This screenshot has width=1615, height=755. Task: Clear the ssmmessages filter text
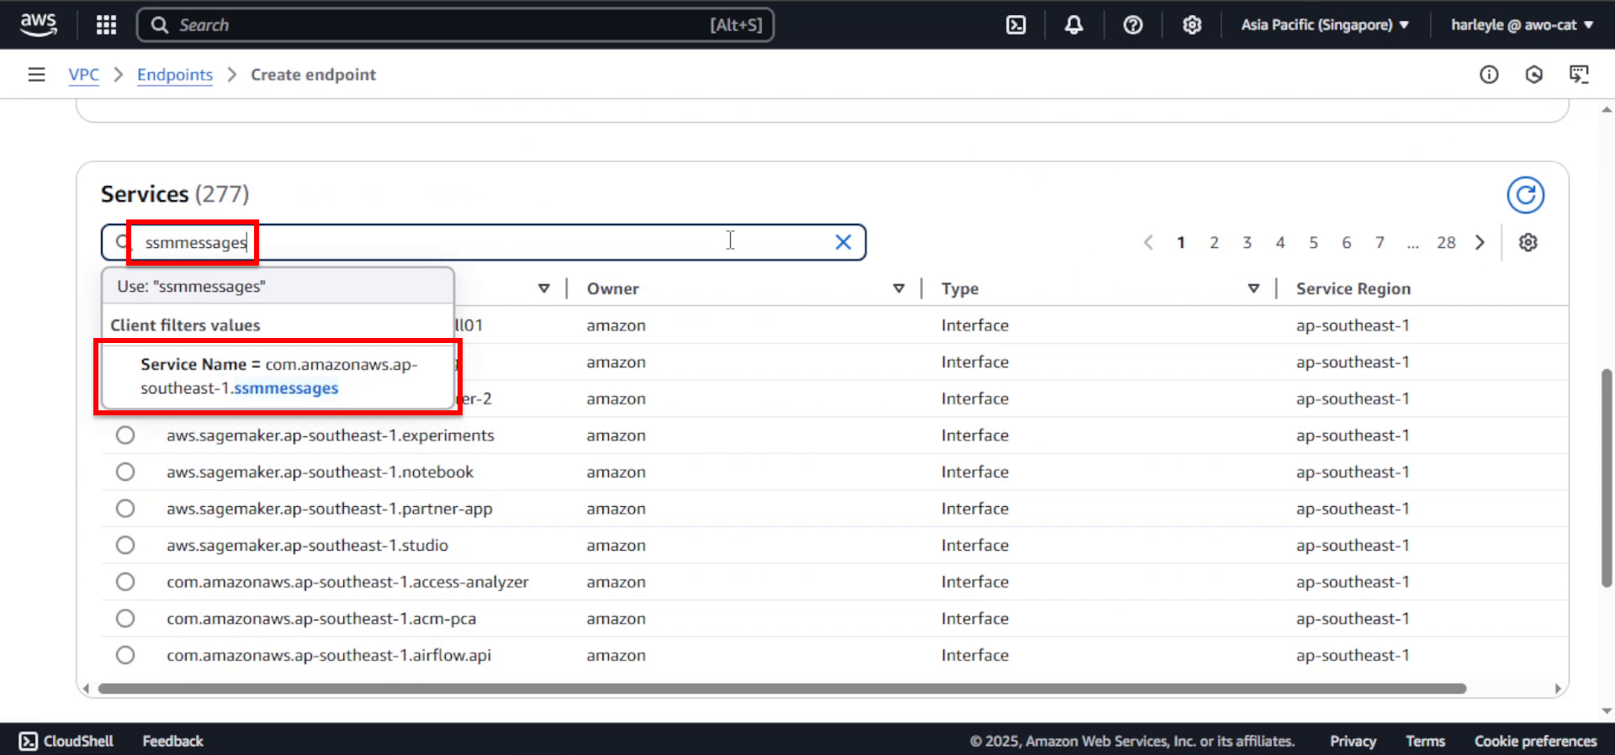coord(843,242)
